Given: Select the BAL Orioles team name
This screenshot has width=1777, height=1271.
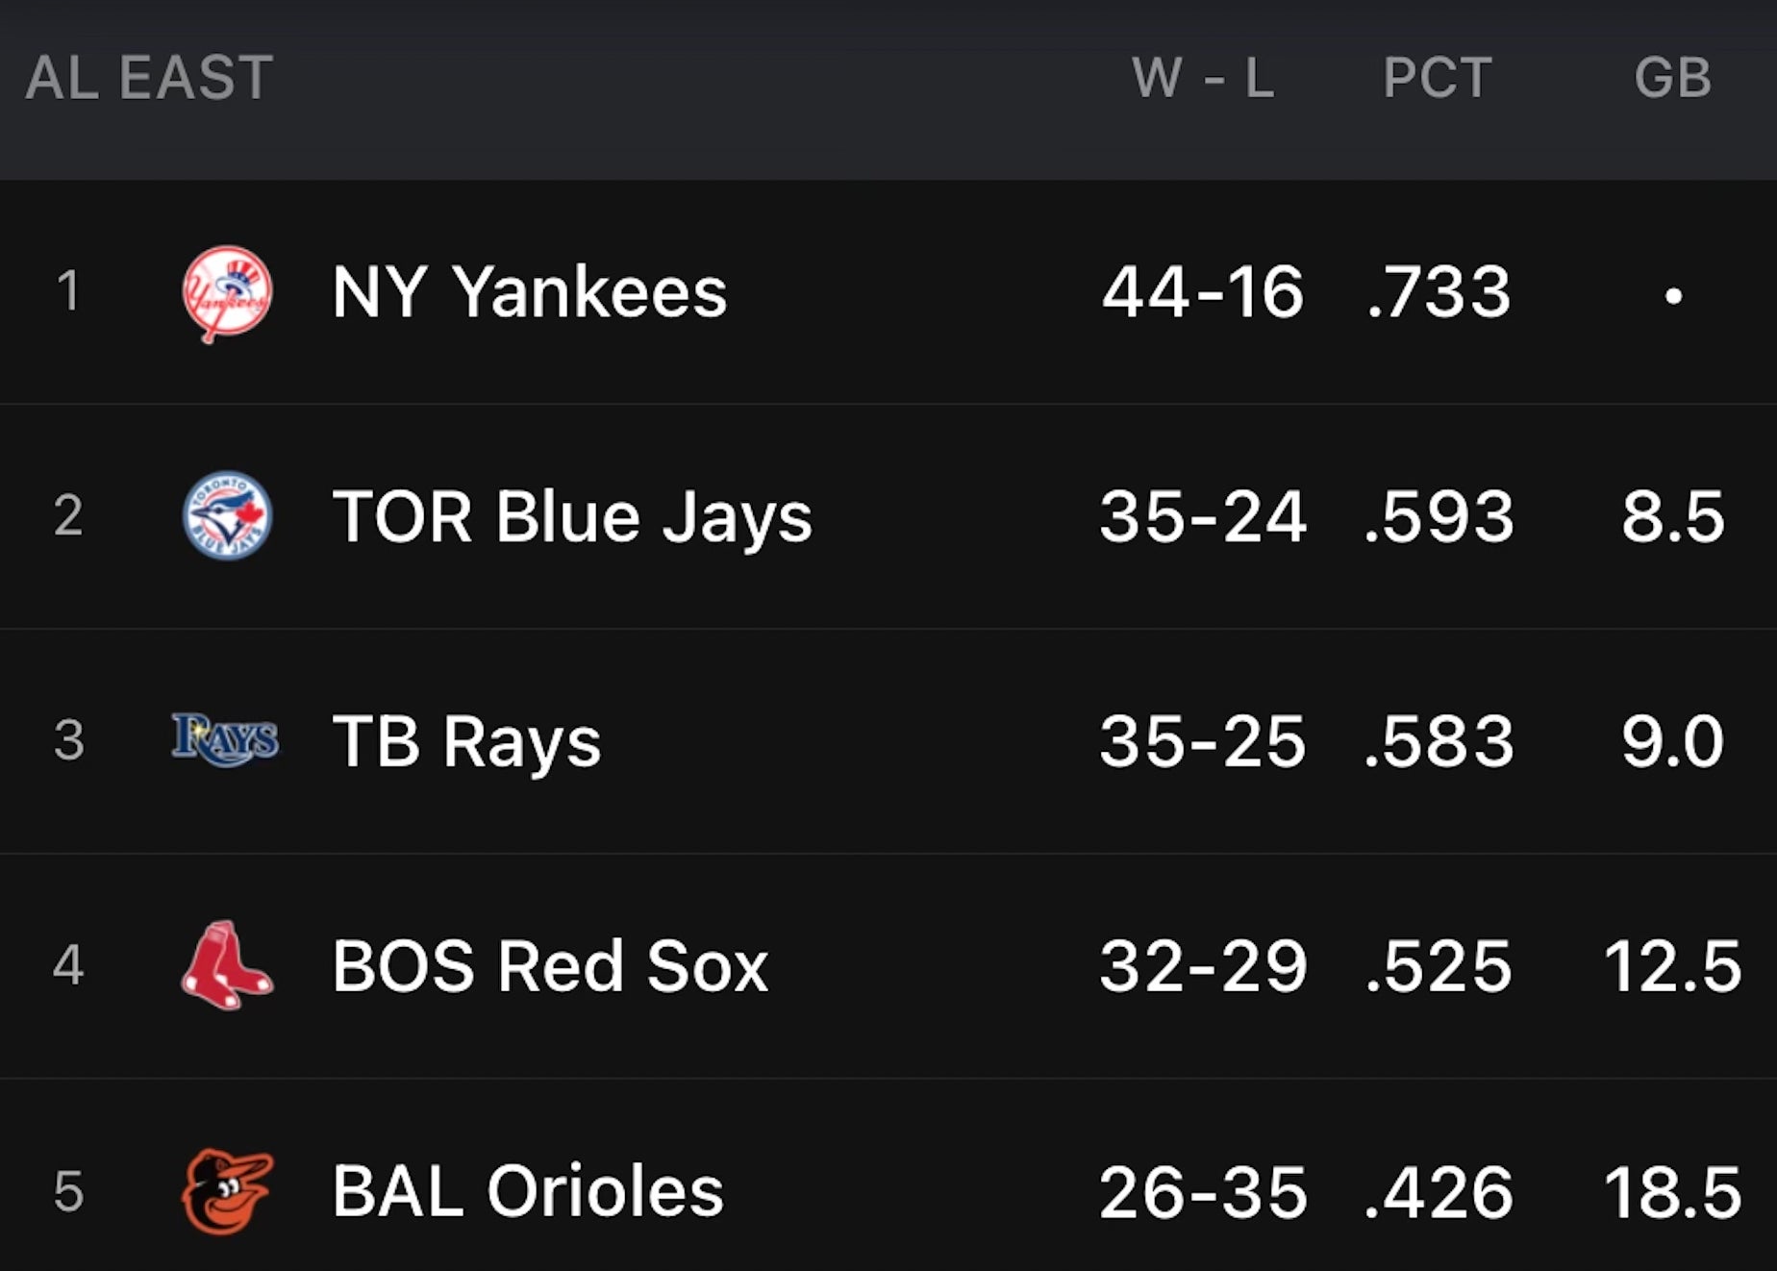Looking at the screenshot, I should point(528,1191).
